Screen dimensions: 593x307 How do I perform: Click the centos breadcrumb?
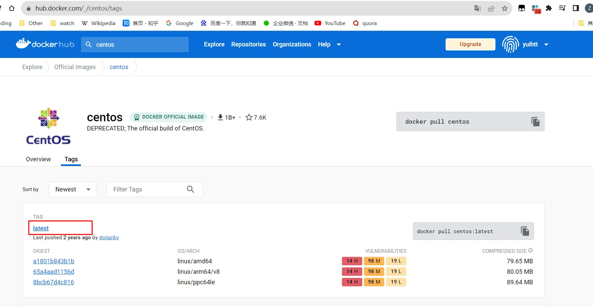click(x=119, y=67)
